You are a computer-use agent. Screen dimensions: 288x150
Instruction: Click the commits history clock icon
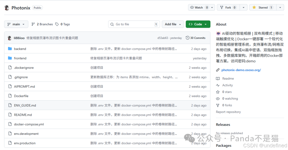coord(187,38)
